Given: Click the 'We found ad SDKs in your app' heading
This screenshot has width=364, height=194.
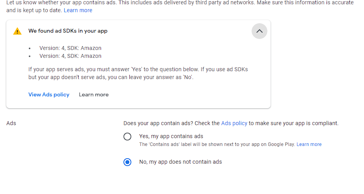Looking at the screenshot, I should 68,31.
